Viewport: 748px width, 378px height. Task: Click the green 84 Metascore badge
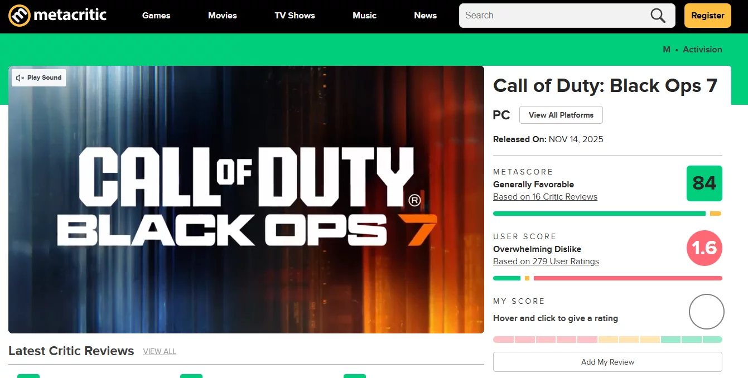(704, 183)
